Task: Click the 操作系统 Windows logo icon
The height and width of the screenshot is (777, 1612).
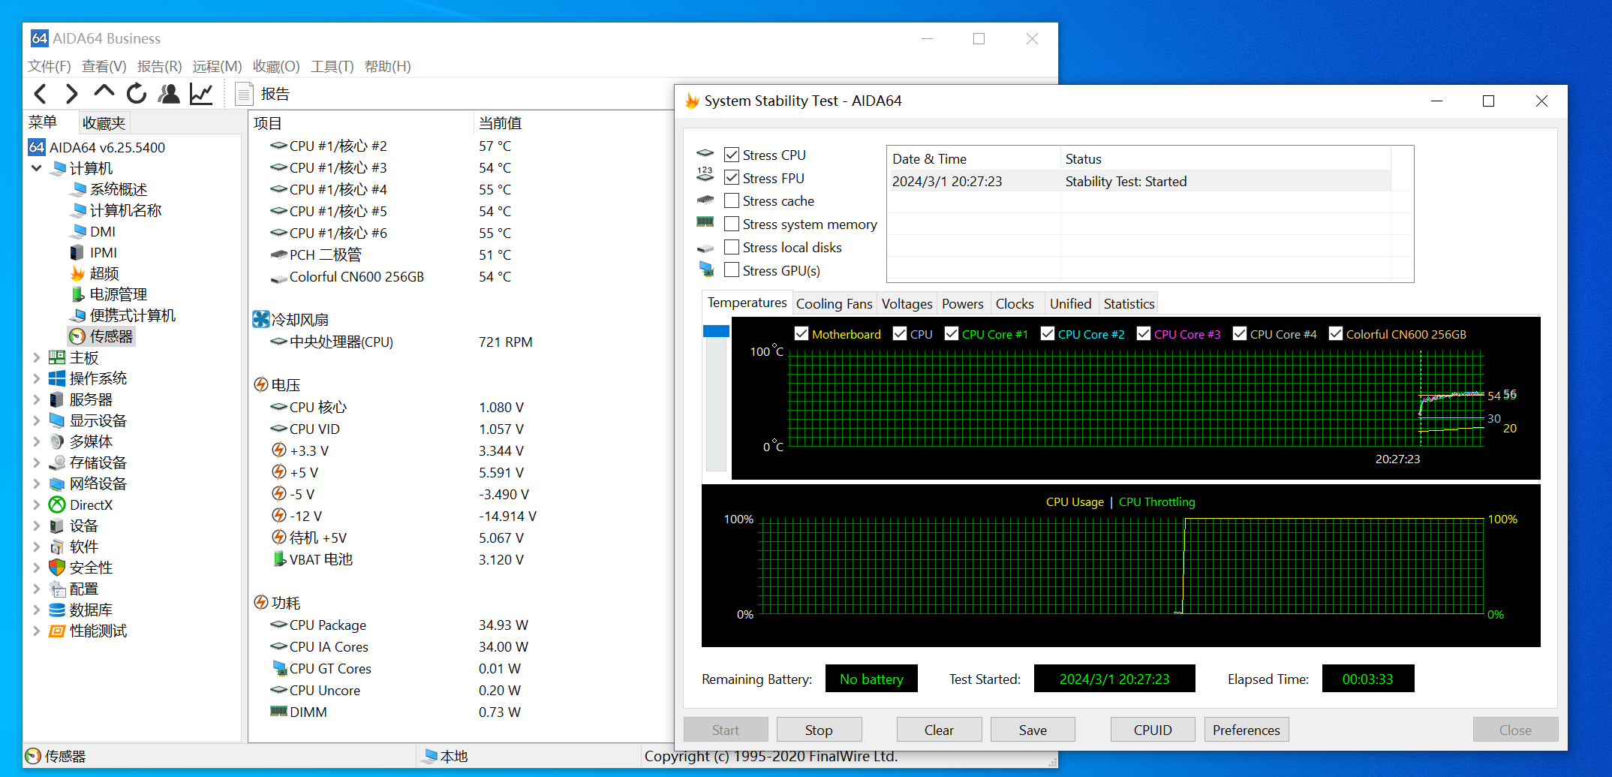Action: (57, 378)
